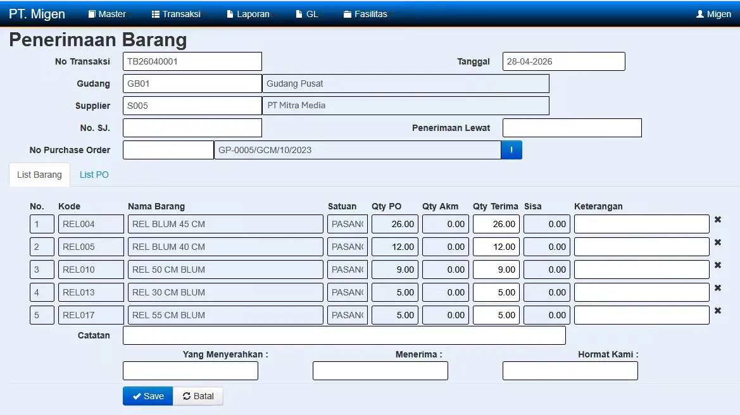
Task: Focus the Yang Menyerahkan field
Action: click(191, 371)
